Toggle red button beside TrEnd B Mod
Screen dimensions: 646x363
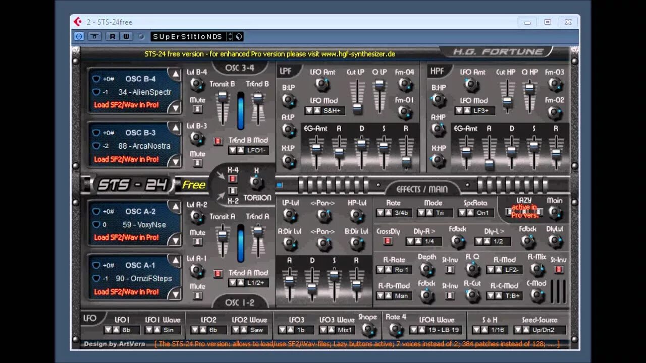coord(218,141)
